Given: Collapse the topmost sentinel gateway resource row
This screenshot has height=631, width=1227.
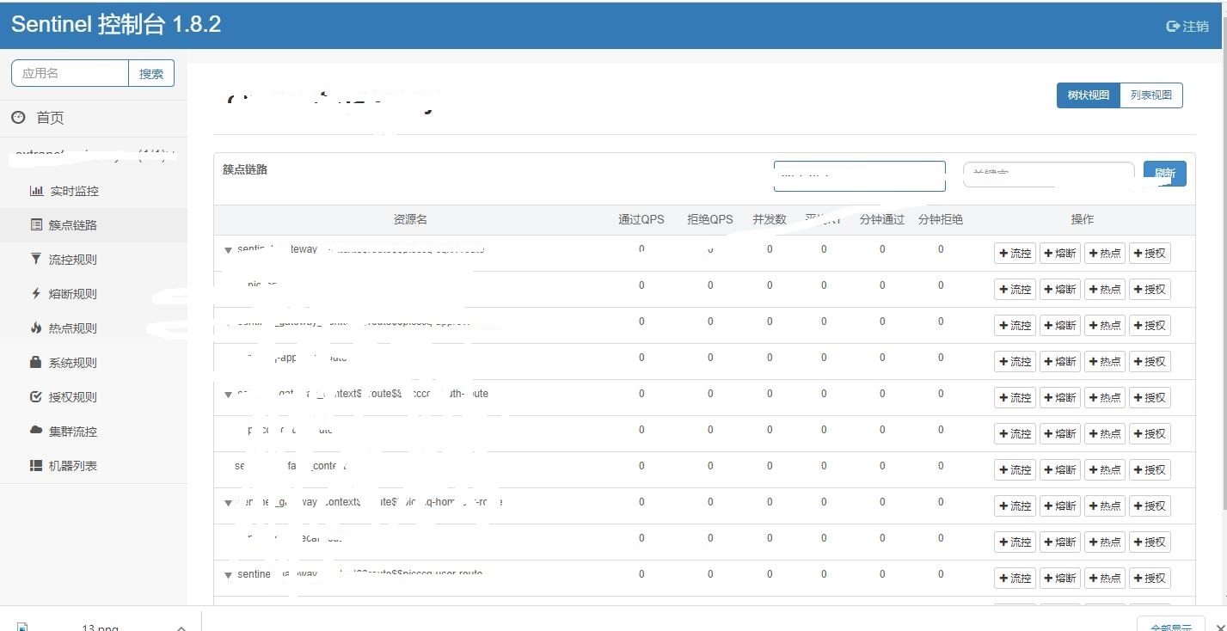Looking at the screenshot, I should click(x=228, y=250).
